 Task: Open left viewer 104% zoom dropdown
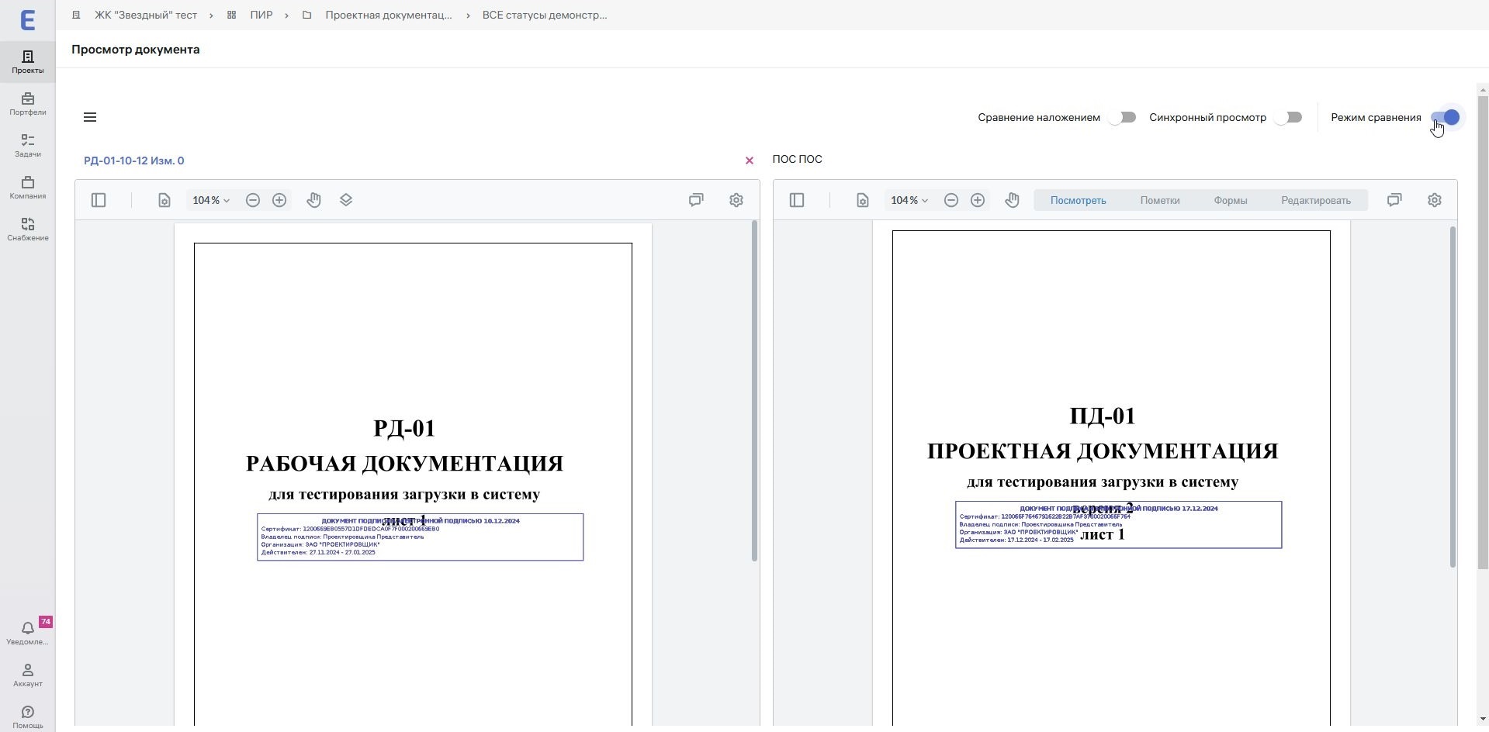[x=211, y=200]
